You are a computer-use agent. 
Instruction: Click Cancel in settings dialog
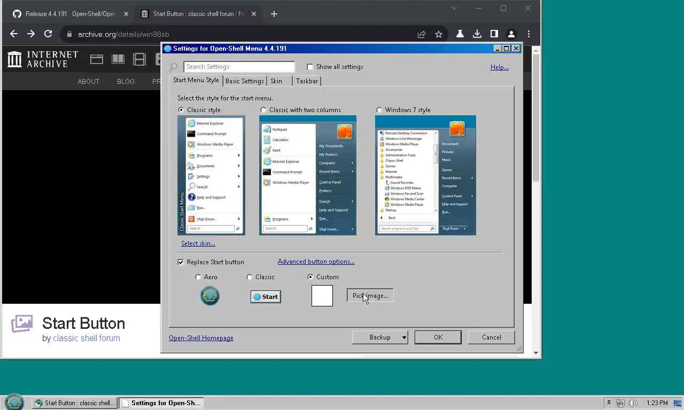coord(491,337)
